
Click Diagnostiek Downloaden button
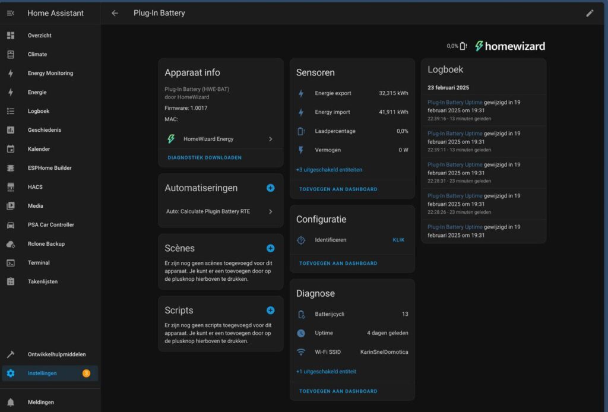(x=205, y=158)
